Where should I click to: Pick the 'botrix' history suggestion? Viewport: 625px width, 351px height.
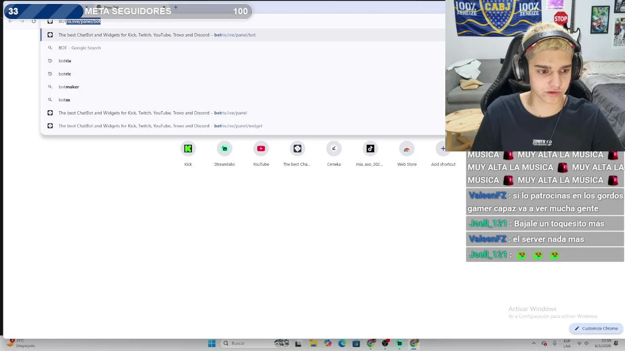coord(243,61)
